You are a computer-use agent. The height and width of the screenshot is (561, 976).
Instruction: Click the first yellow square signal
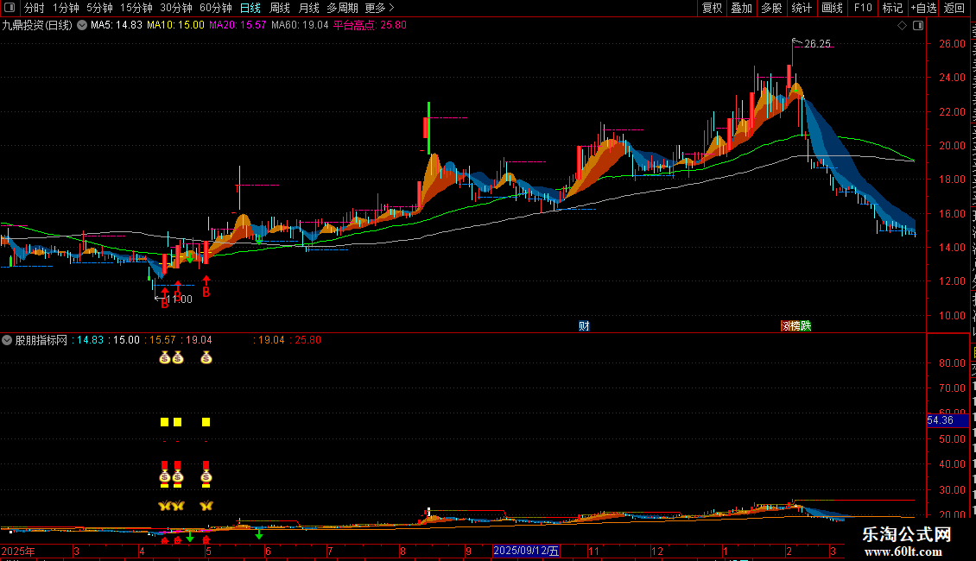pyautogui.click(x=164, y=422)
